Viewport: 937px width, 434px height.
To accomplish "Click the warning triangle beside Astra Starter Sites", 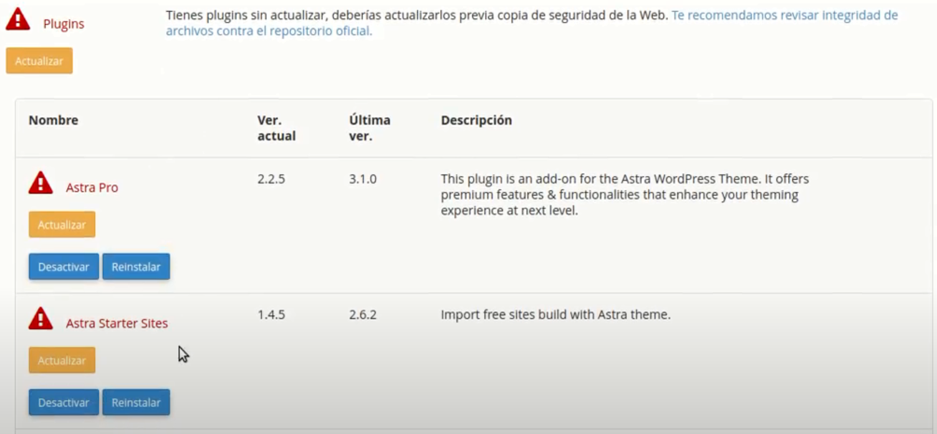I will (x=41, y=319).
